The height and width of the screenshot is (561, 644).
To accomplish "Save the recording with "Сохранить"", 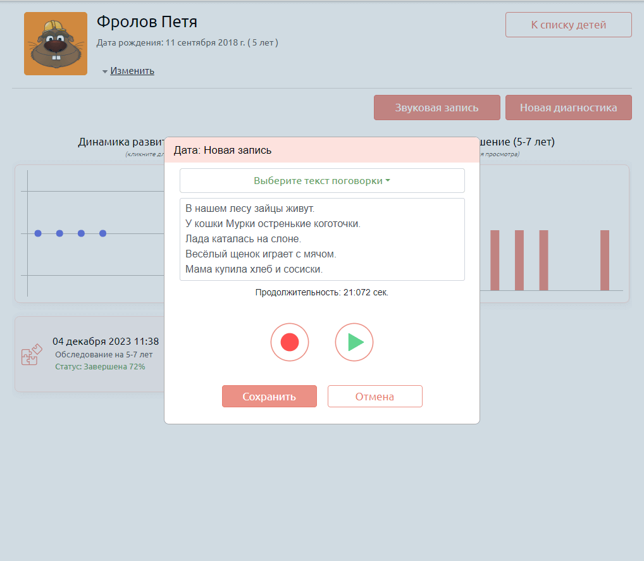I will click(269, 397).
